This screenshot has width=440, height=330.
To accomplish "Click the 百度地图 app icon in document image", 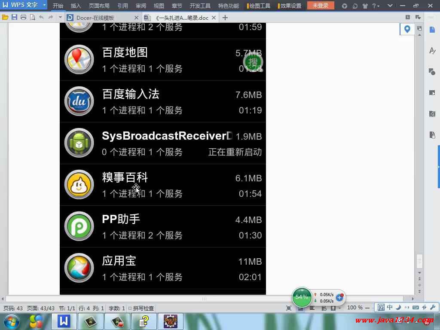I will (x=79, y=59).
